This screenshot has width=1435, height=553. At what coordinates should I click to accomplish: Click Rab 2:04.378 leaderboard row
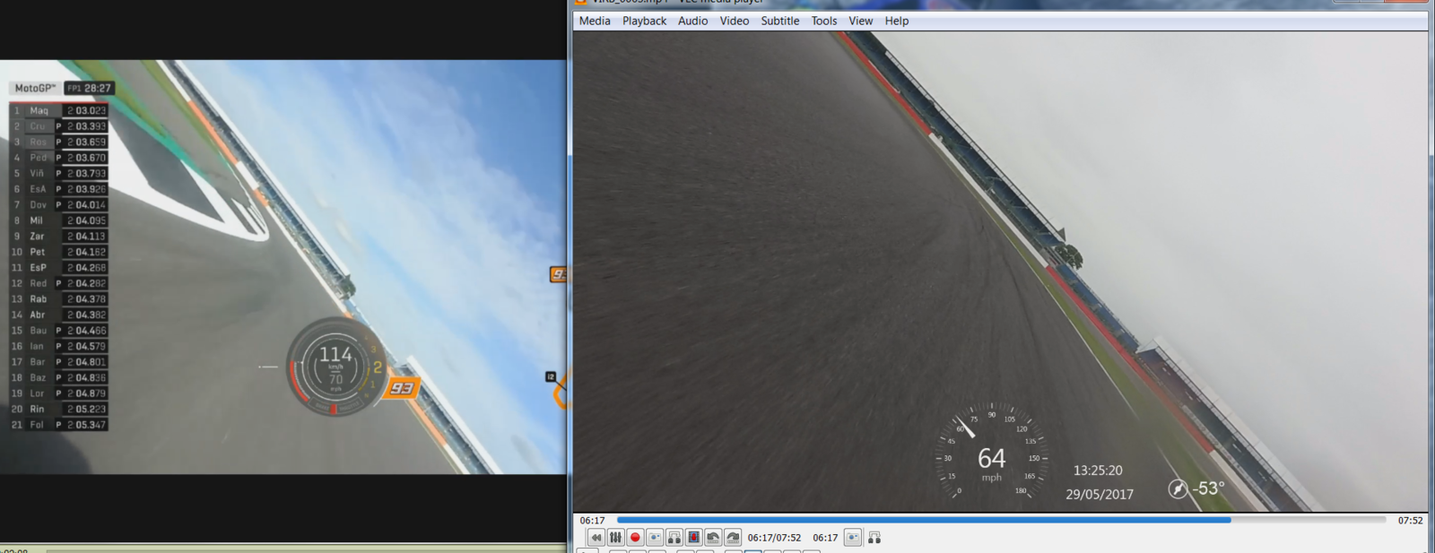point(59,299)
